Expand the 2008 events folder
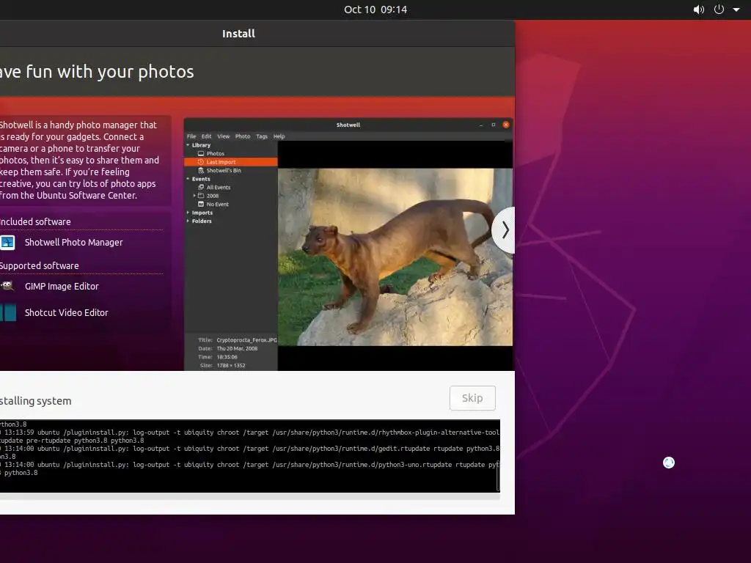The width and height of the screenshot is (751, 563). (x=194, y=196)
